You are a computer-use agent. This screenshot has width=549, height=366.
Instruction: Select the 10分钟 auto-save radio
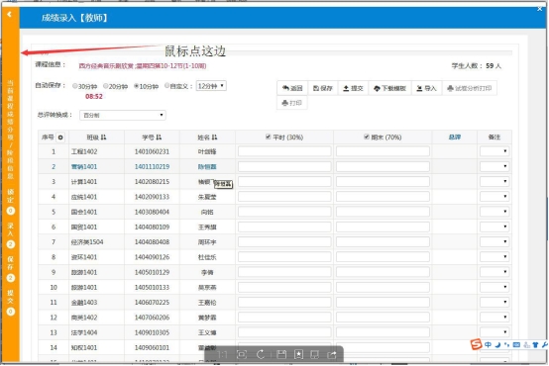point(136,86)
